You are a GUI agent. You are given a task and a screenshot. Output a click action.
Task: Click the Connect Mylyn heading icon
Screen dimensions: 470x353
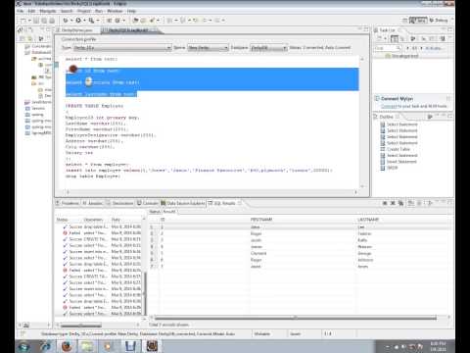(x=377, y=98)
